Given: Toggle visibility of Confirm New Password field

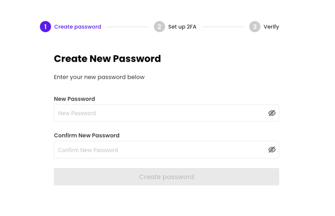Looking at the screenshot, I should click(272, 150).
